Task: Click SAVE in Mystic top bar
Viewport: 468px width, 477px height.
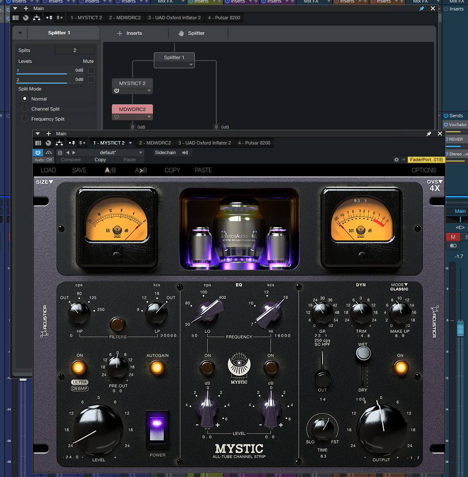Action: click(79, 170)
